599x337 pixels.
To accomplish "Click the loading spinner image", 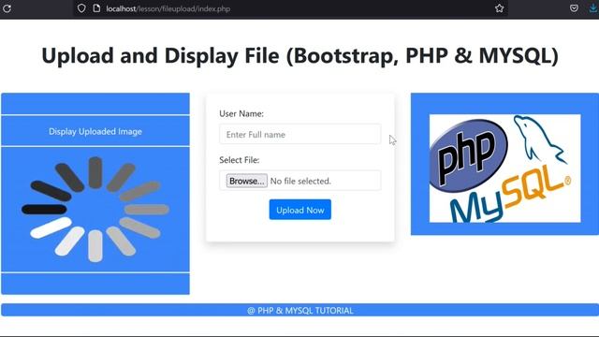I will click(95, 210).
